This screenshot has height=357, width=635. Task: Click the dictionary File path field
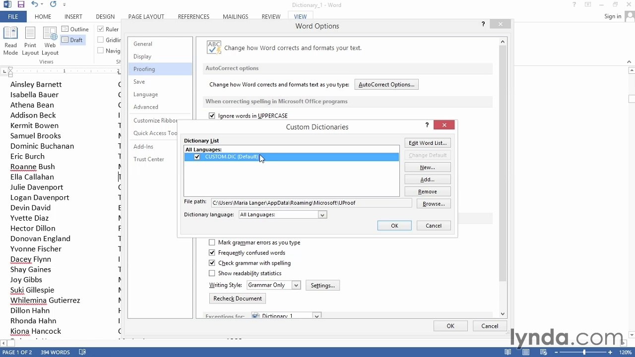(312, 203)
